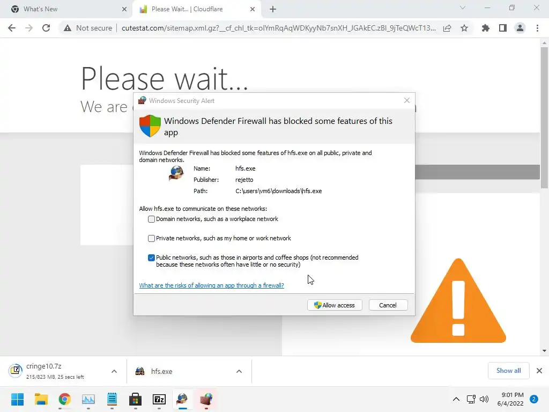Reload the current page

click(46, 28)
